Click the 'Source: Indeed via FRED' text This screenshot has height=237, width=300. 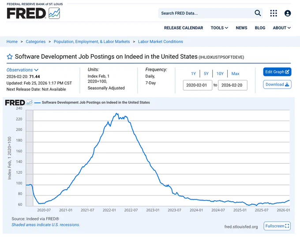[x=35, y=219]
